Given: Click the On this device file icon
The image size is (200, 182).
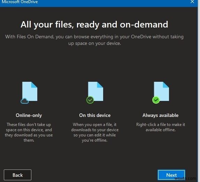Looking at the screenshot, I should (95, 93).
